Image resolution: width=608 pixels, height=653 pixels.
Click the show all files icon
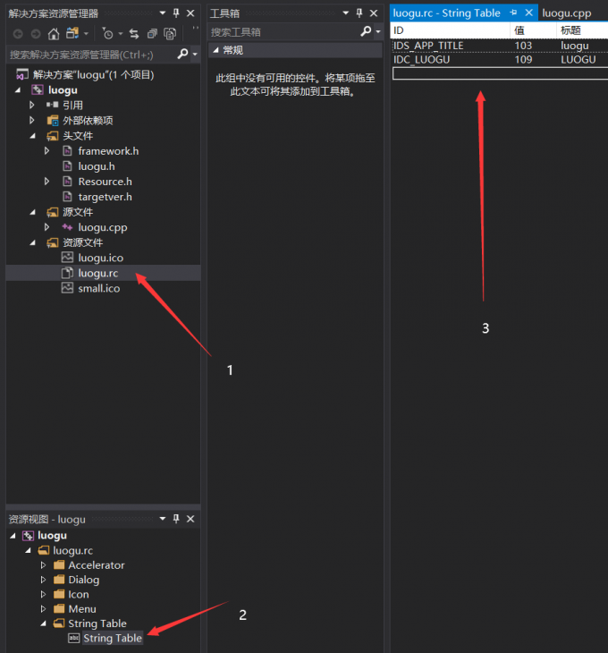[x=170, y=34]
